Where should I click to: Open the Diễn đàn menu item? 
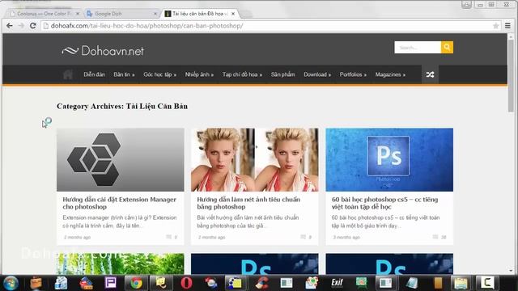[x=94, y=74]
